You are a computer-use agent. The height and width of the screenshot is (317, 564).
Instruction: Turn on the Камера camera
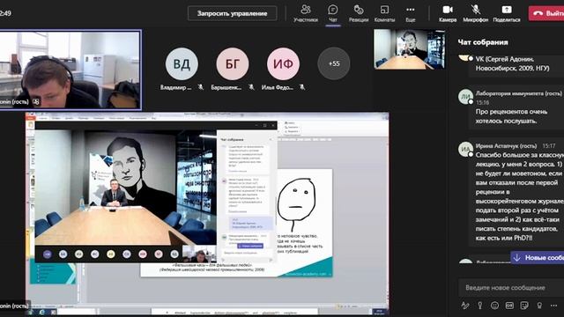(x=448, y=13)
